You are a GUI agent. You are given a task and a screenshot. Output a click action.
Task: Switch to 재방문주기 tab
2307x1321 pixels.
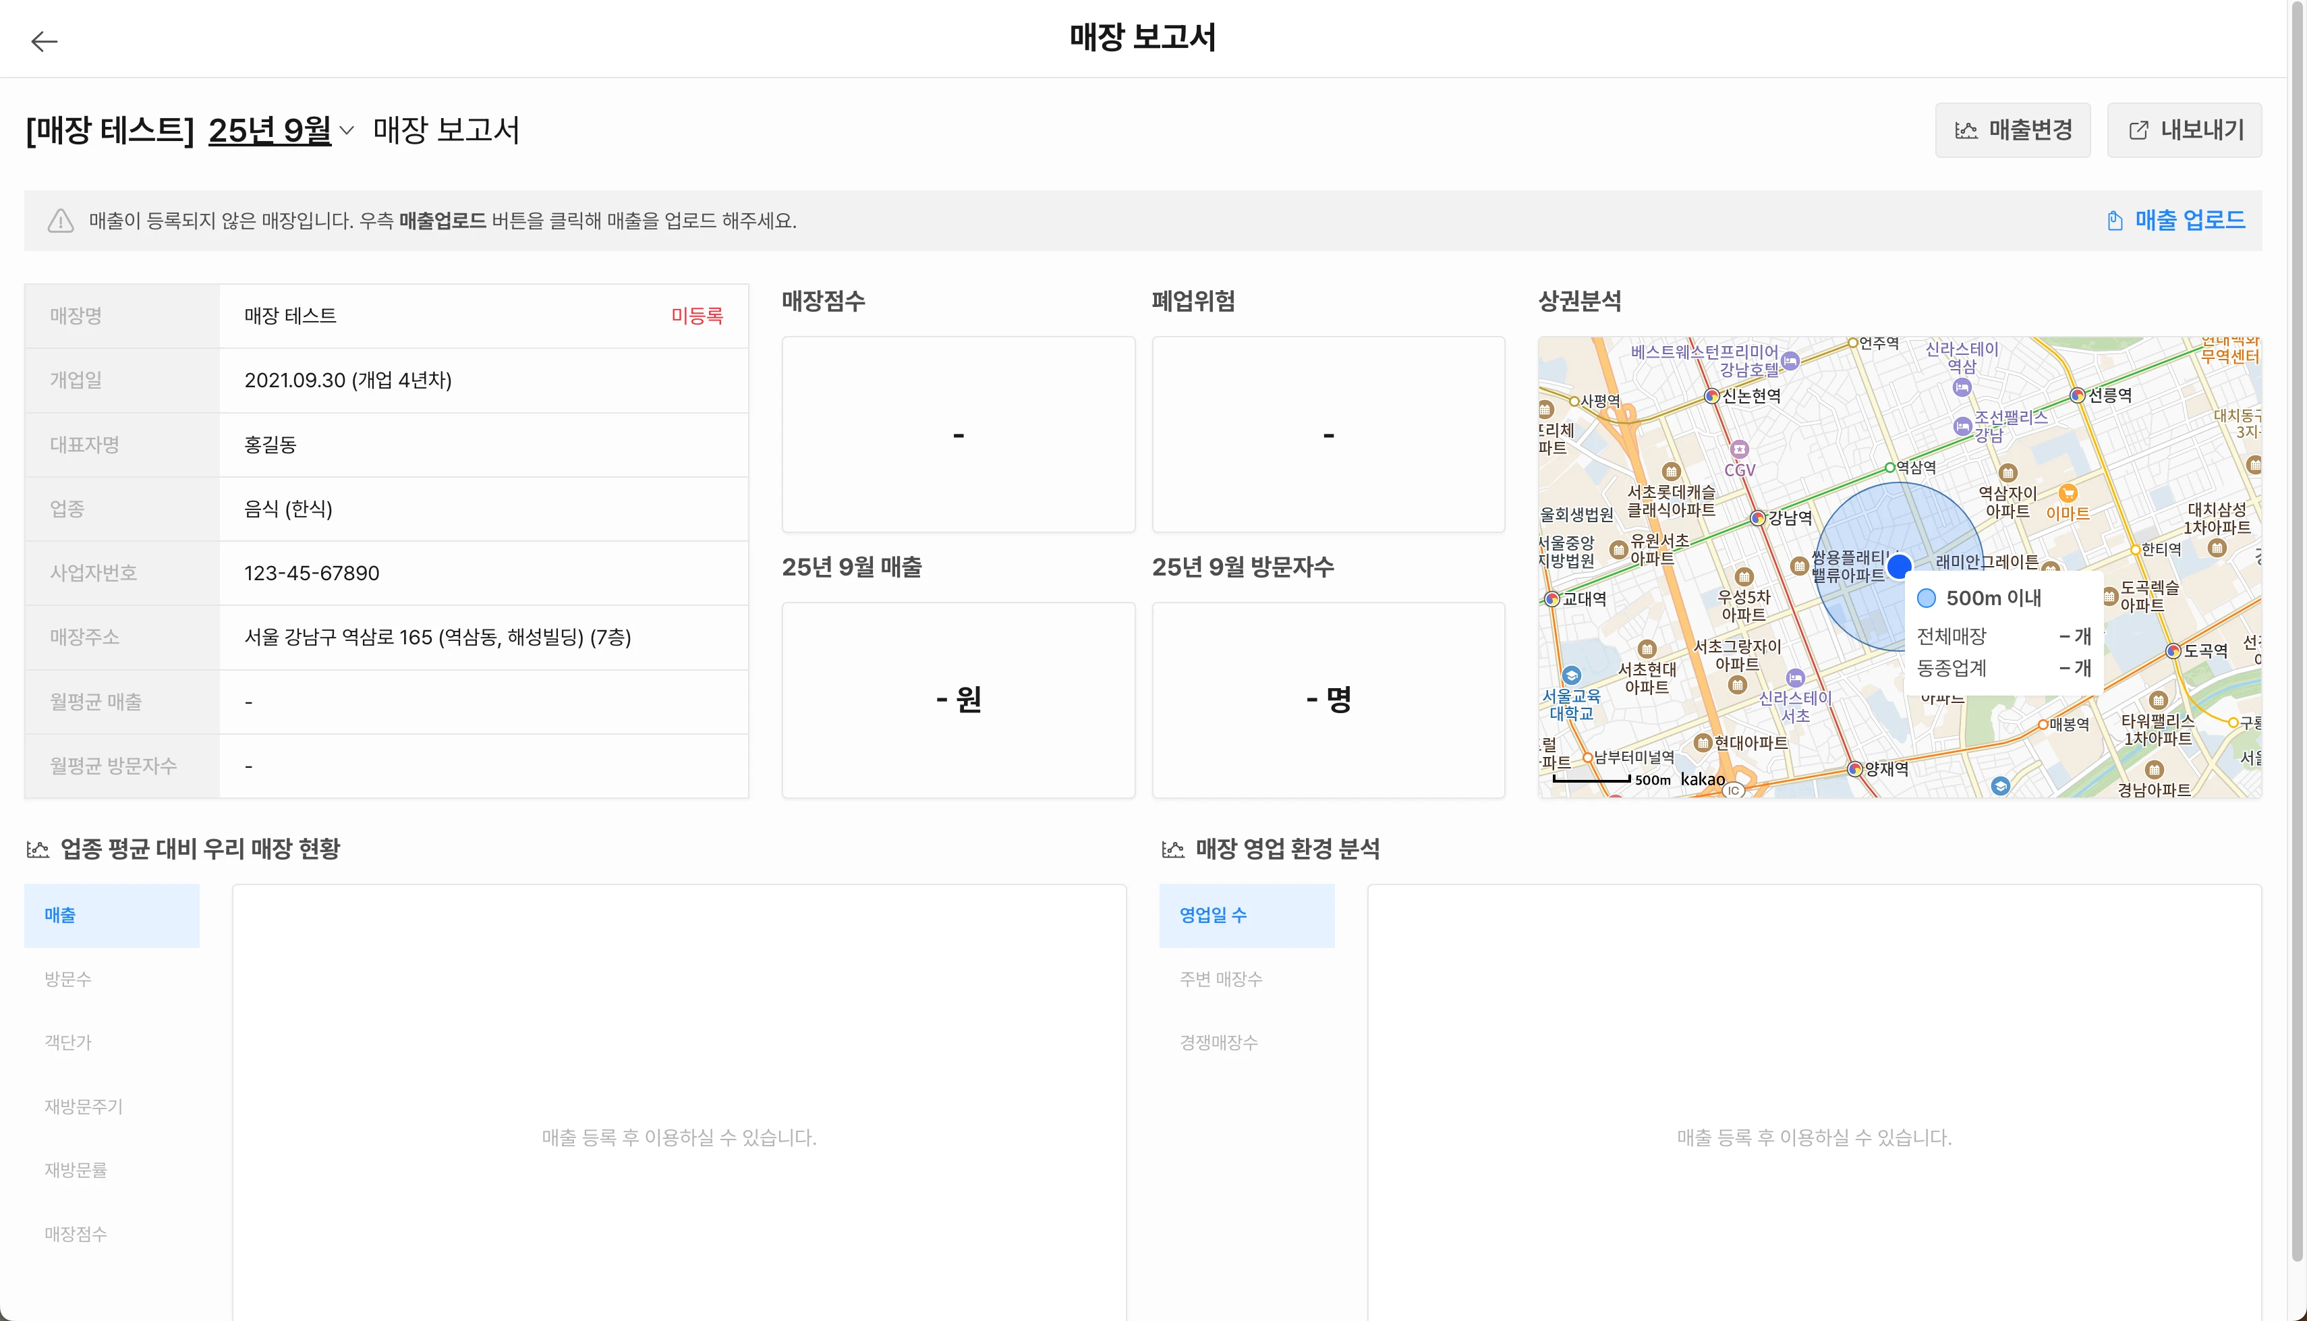[84, 1106]
